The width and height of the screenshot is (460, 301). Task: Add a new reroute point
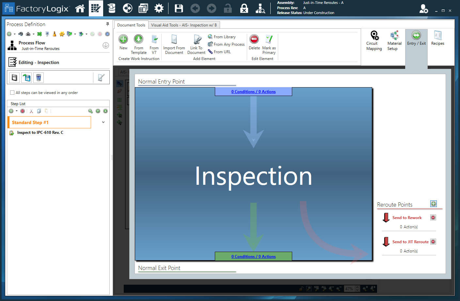(433, 204)
